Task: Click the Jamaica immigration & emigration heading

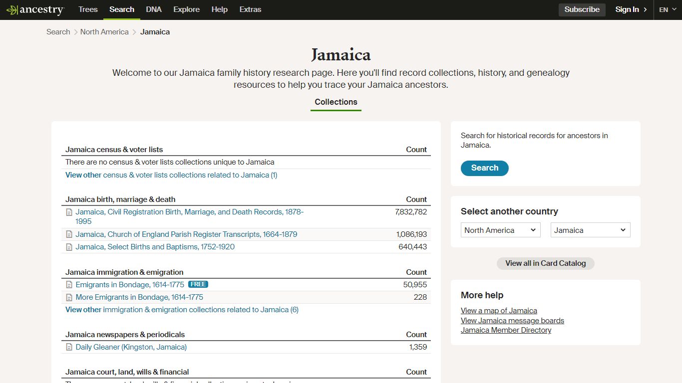Action: point(124,272)
